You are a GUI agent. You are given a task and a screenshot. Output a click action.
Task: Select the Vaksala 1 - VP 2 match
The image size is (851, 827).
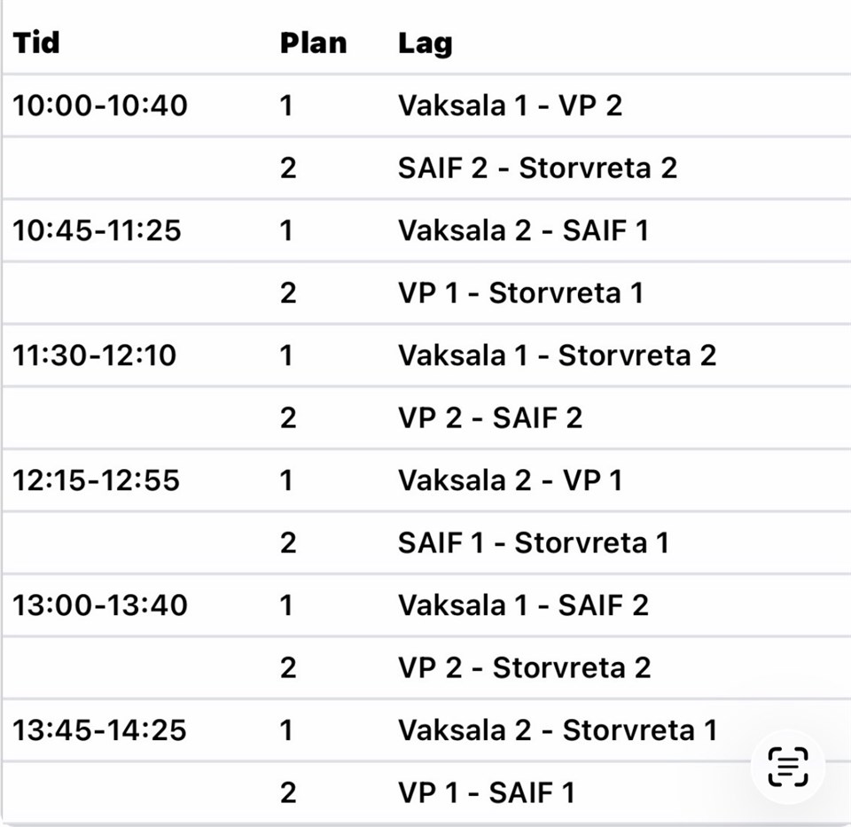[x=510, y=105]
